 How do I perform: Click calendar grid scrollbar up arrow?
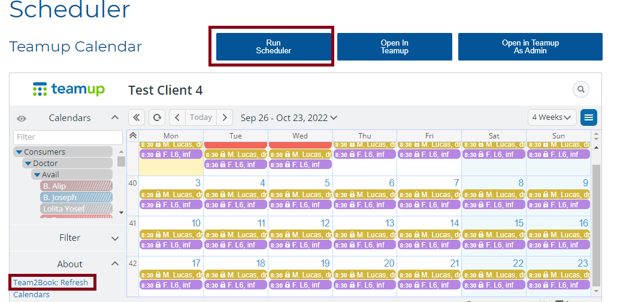(596, 147)
